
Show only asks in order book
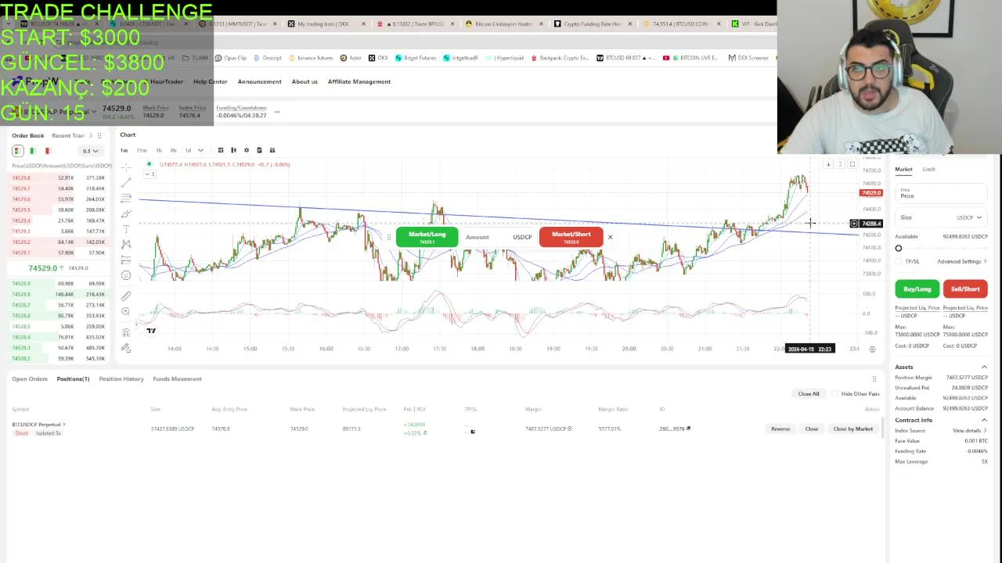tap(48, 151)
